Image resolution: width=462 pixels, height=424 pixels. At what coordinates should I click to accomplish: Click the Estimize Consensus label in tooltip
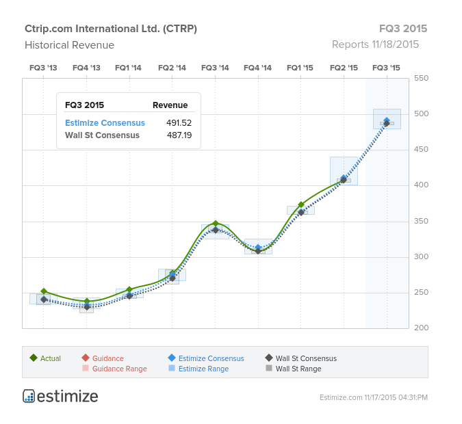tap(105, 123)
